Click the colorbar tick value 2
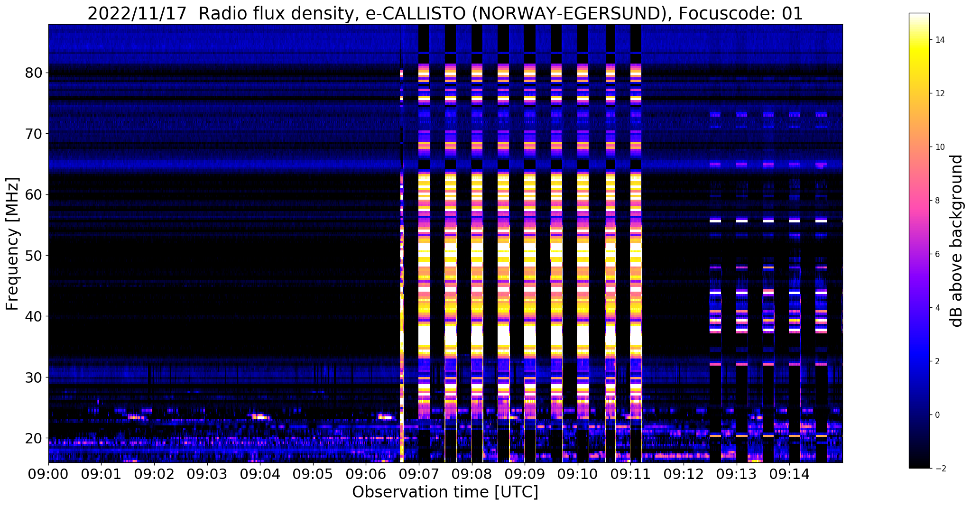Image resolution: width=971 pixels, height=506 pixels. coord(937,361)
